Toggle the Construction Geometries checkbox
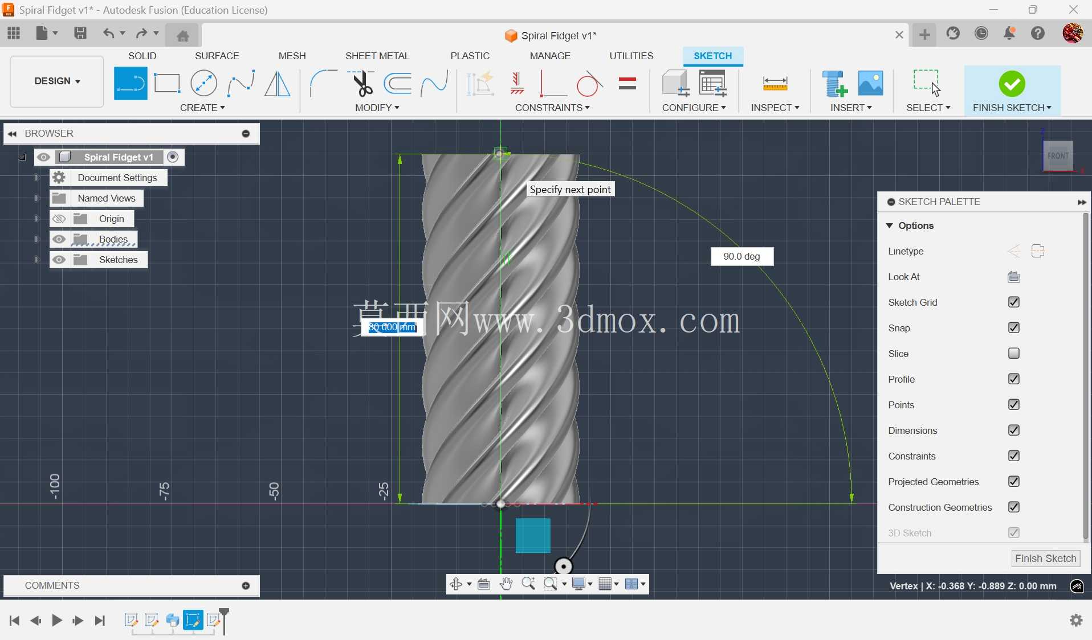The image size is (1092, 640). 1013,507
